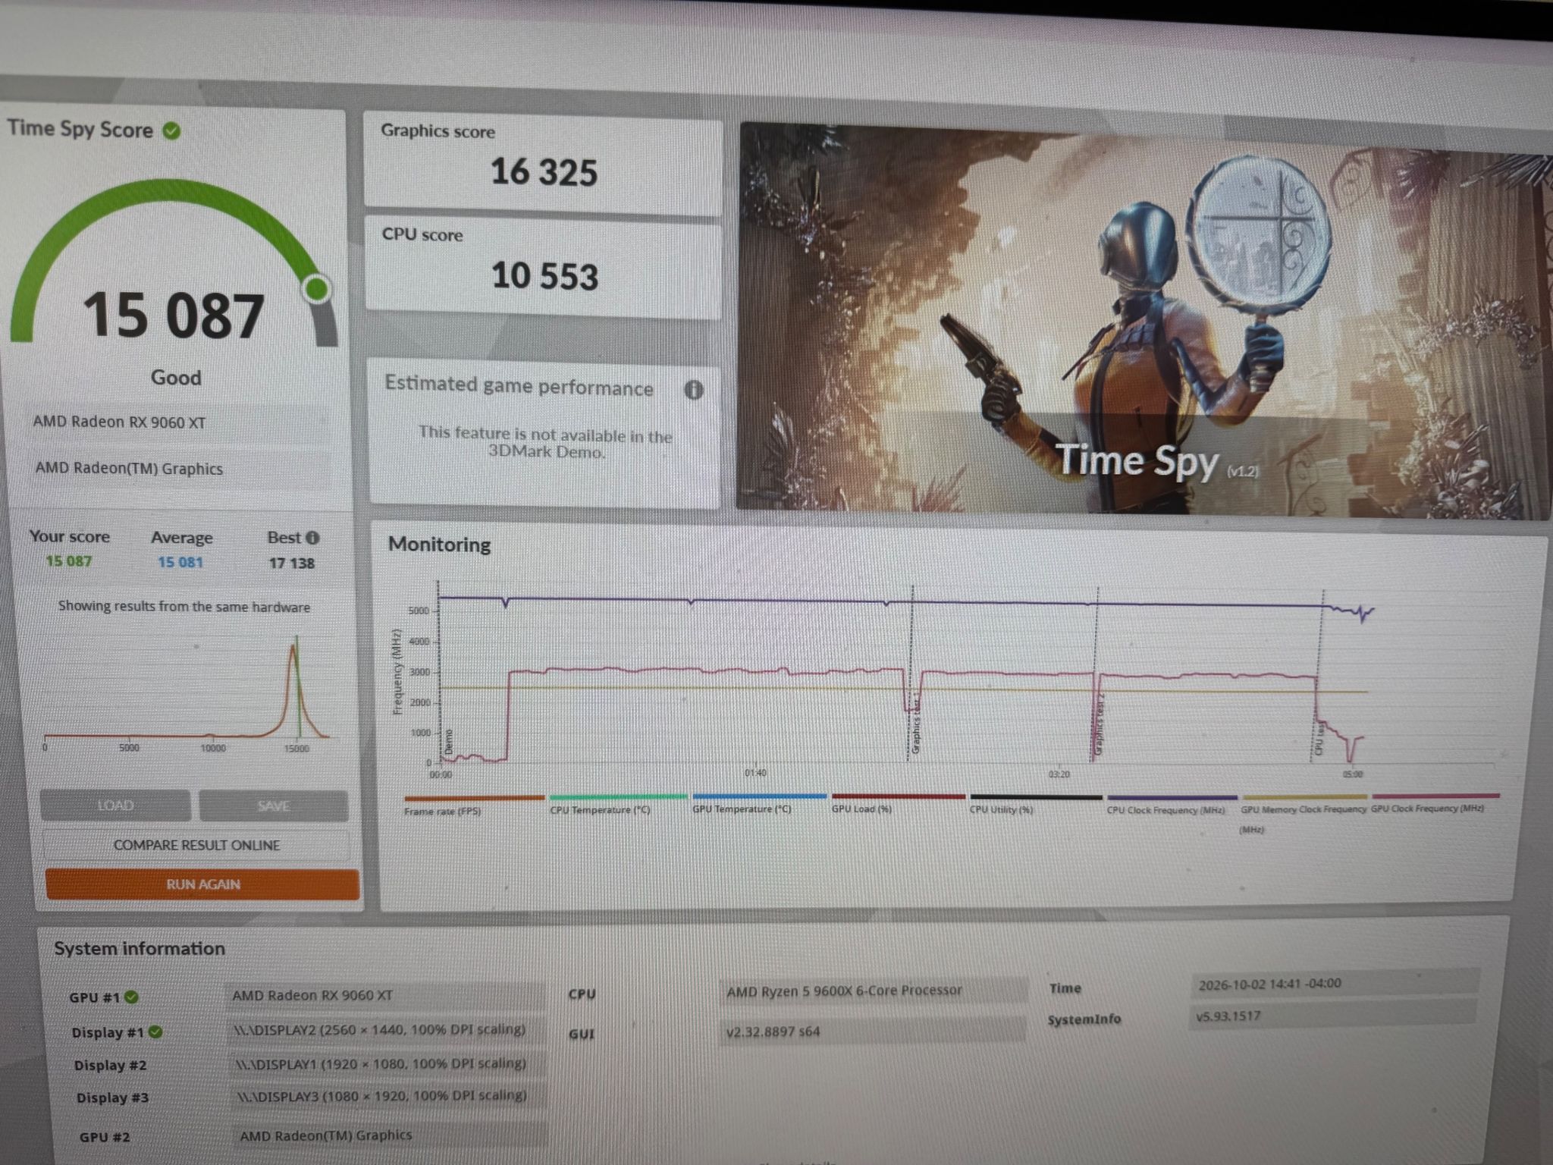
Task: Click the LOAD button
Action: [x=115, y=805]
